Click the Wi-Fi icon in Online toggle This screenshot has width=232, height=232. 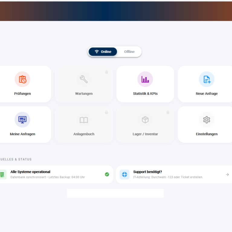click(97, 52)
